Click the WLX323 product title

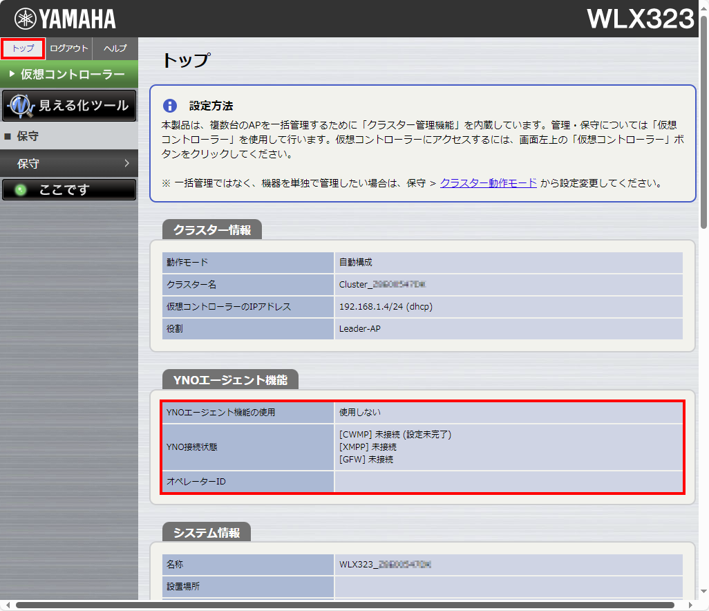[640, 19]
